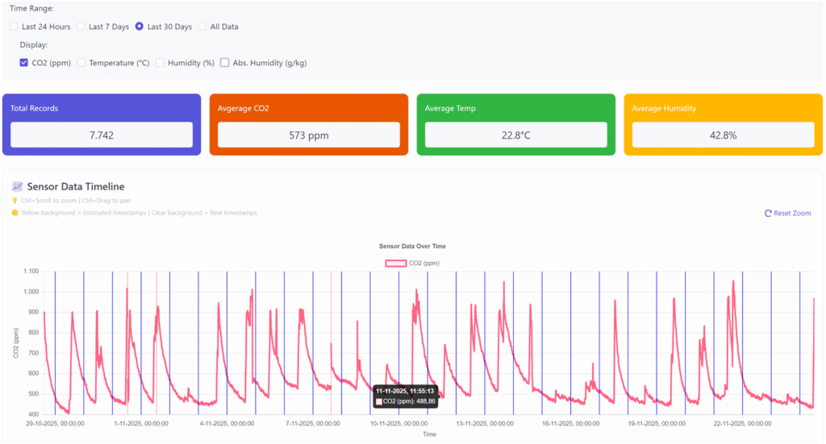Click the lightbulb icon next to zoom hint
The height and width of the screenshot is (444, 826).
coord(15,200)
